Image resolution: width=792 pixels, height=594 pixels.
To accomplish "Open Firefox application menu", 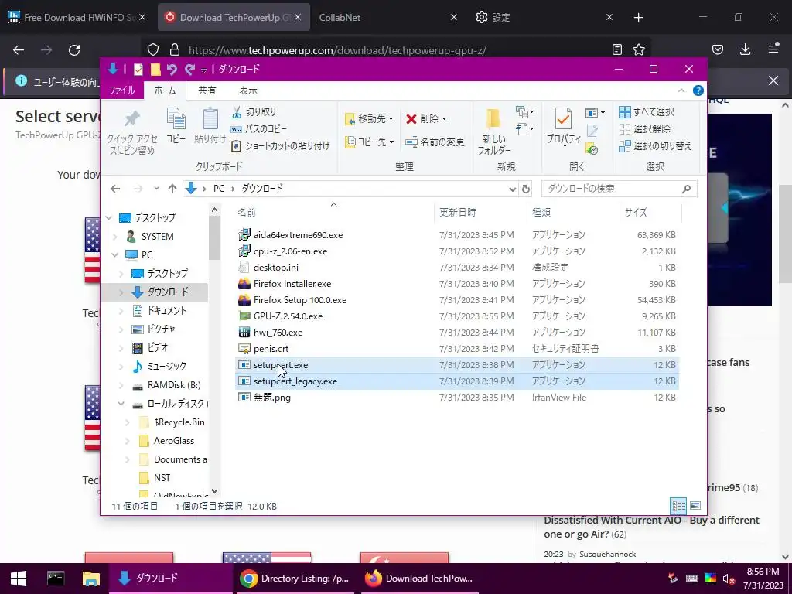I will pos(773,49).
